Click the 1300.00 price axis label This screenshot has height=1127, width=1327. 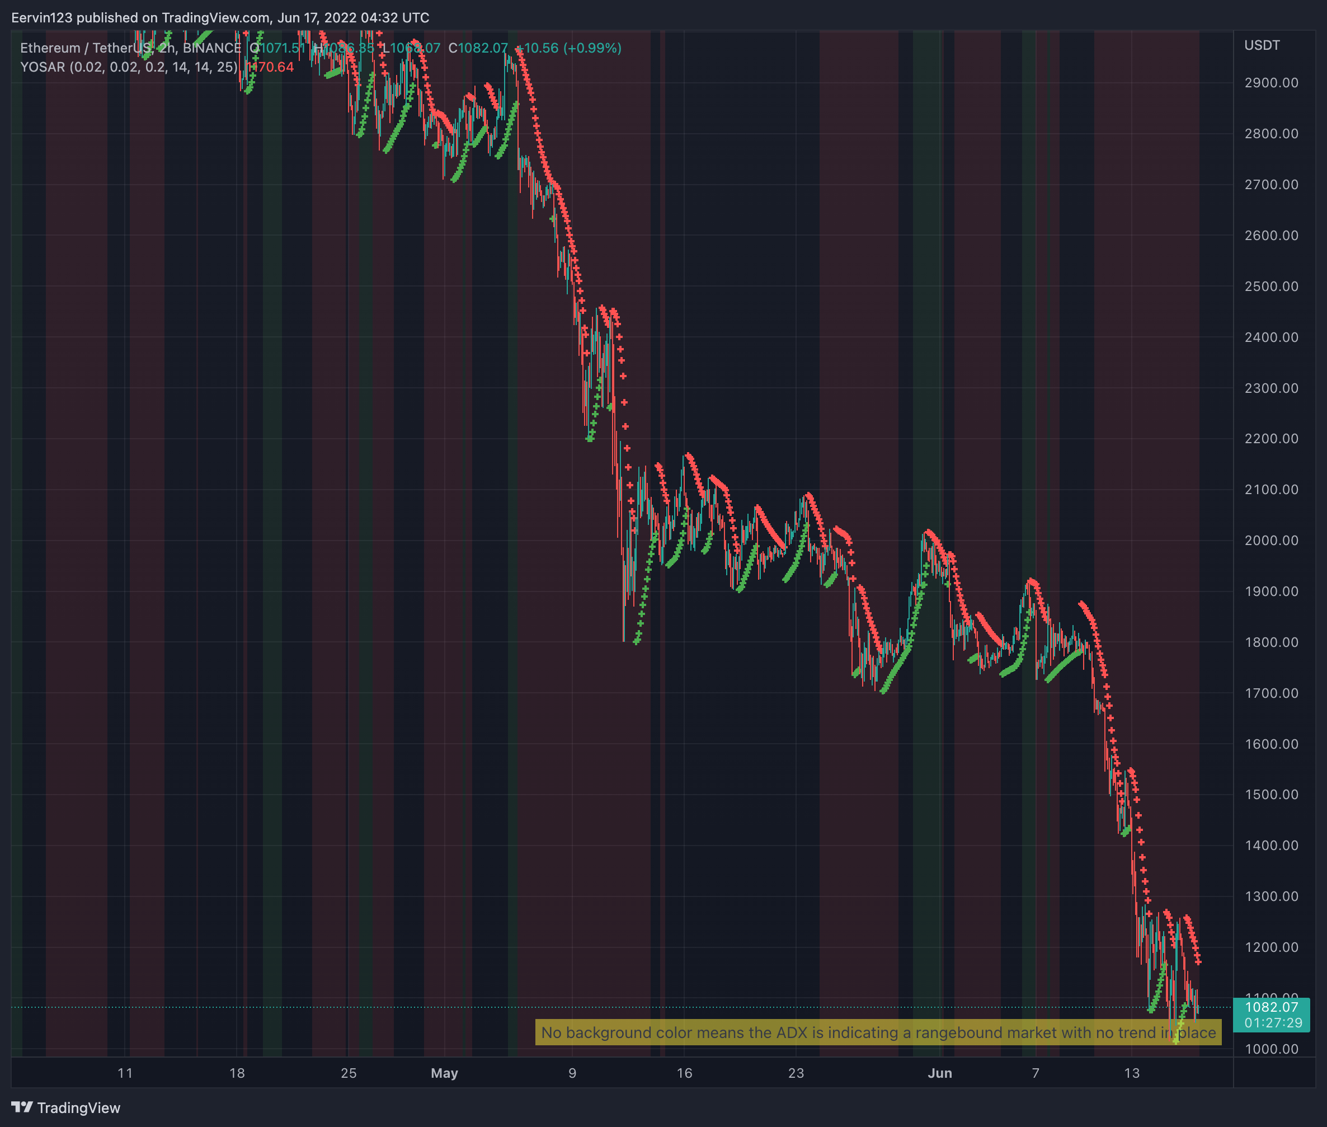[x=1271, y=896]
